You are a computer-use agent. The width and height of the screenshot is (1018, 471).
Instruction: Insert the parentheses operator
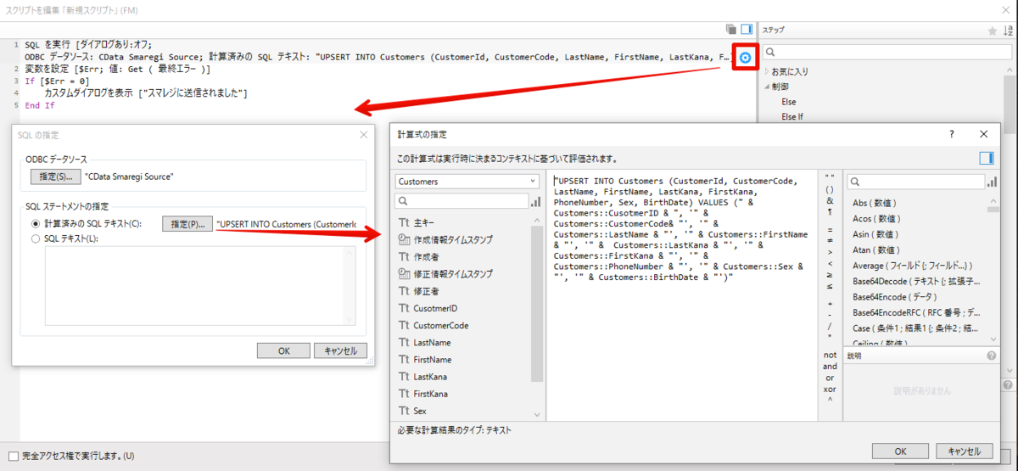(830, 188)
